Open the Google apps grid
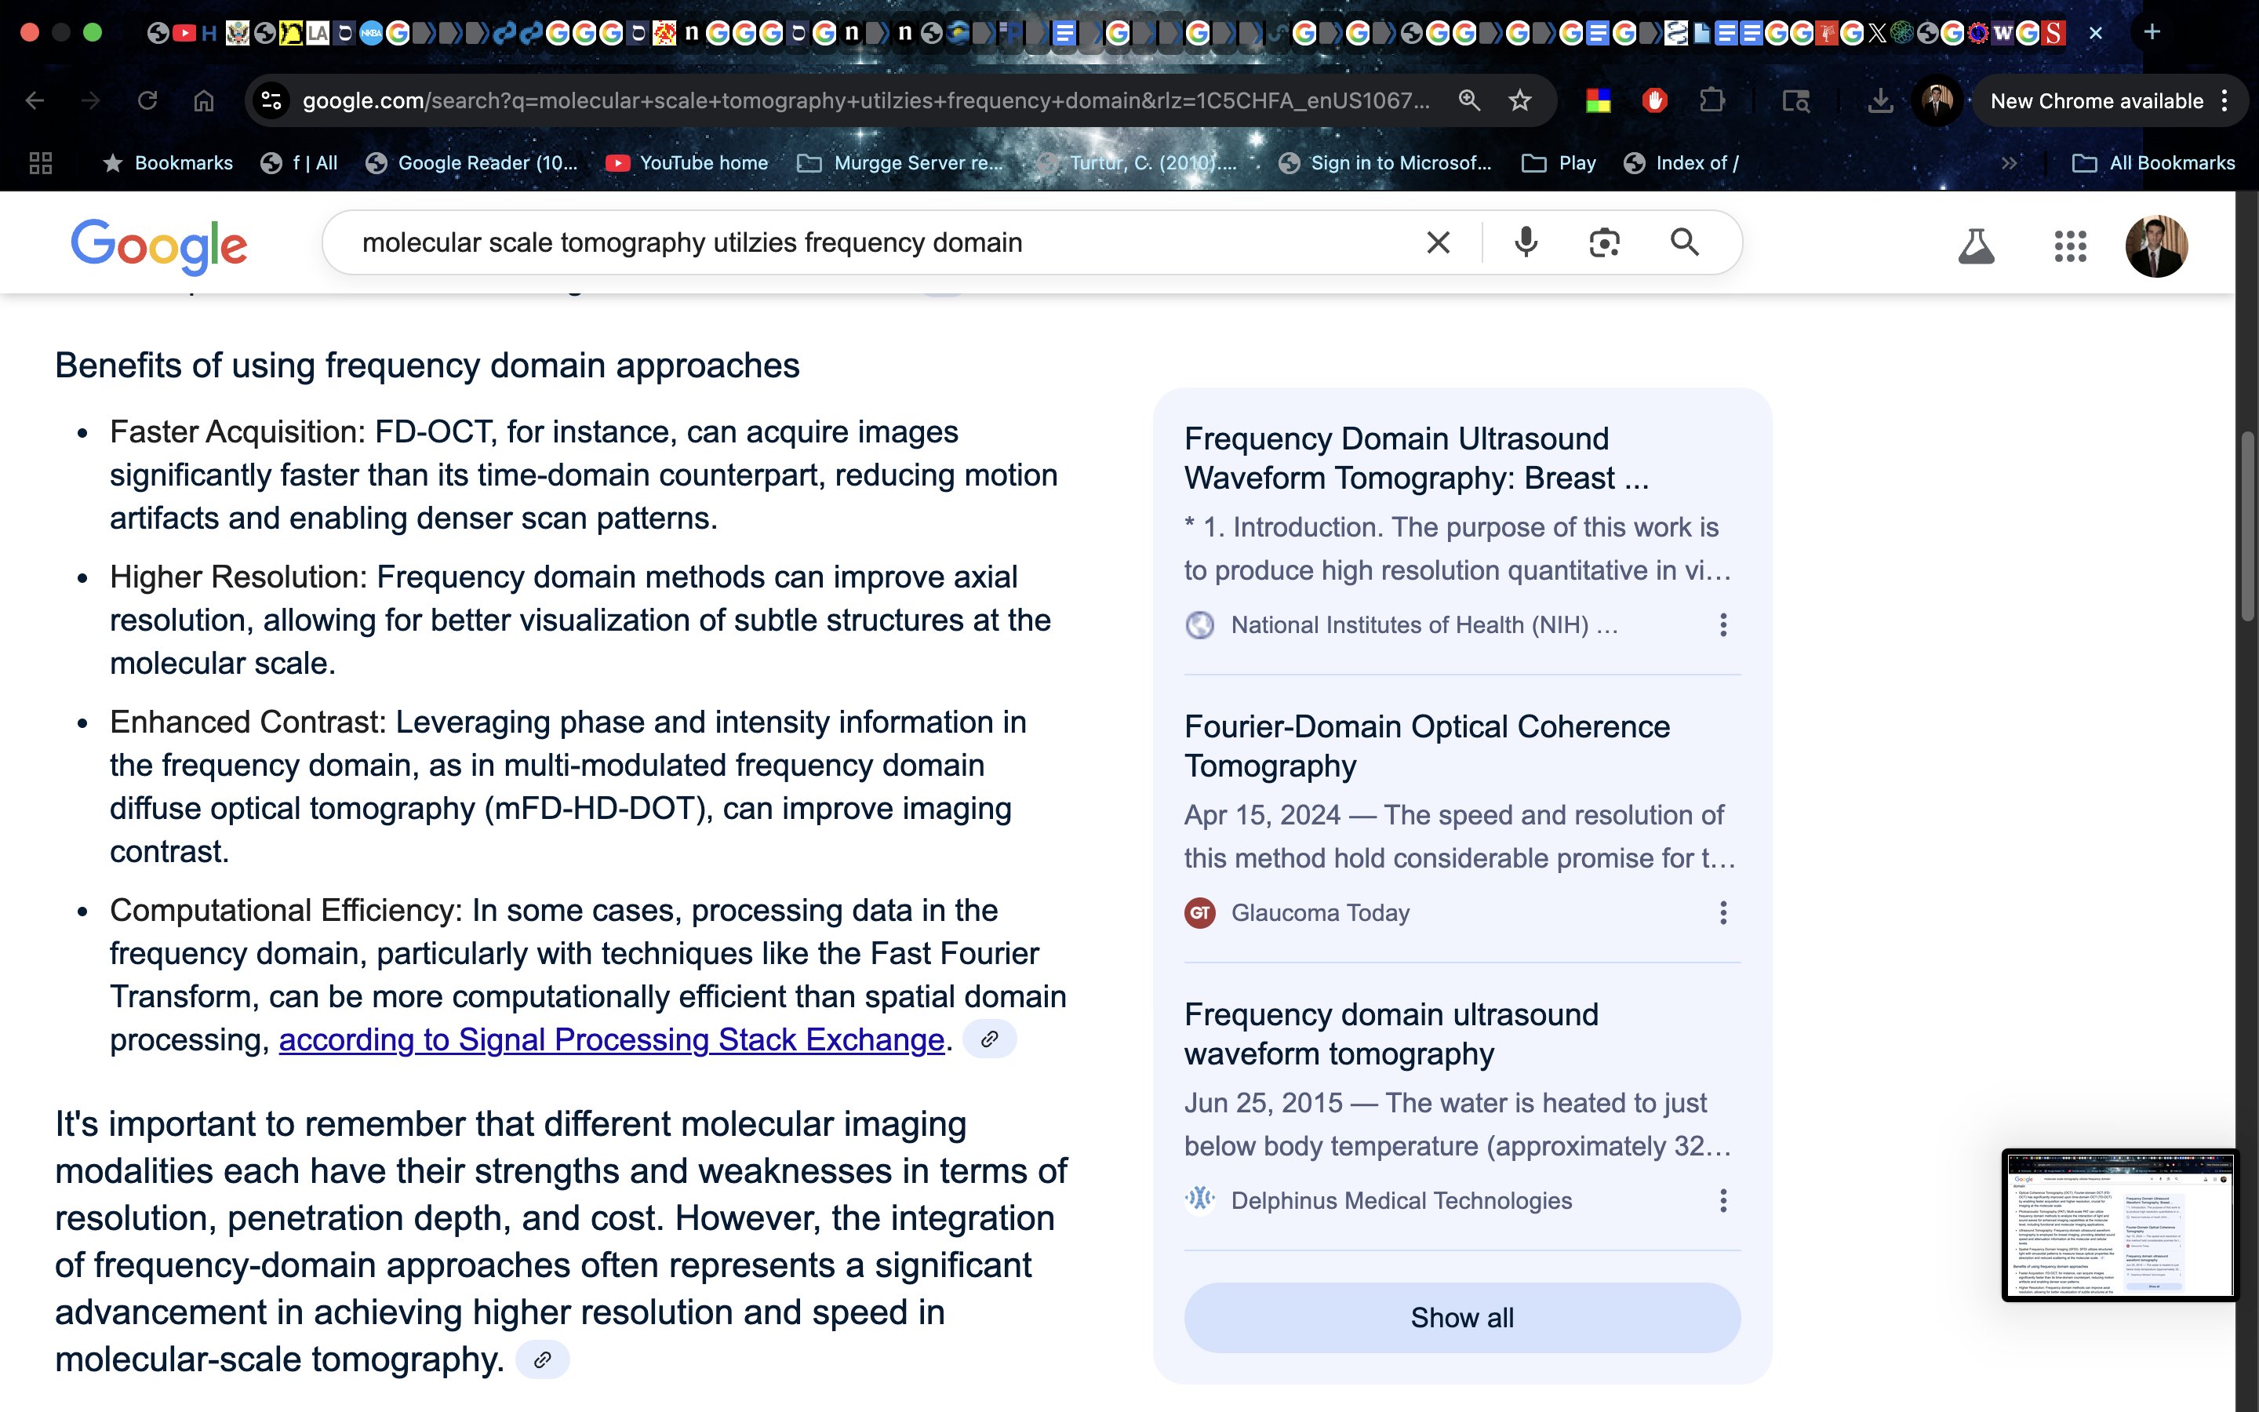Screen dimensions: 2259x1412 point(2069,246)
